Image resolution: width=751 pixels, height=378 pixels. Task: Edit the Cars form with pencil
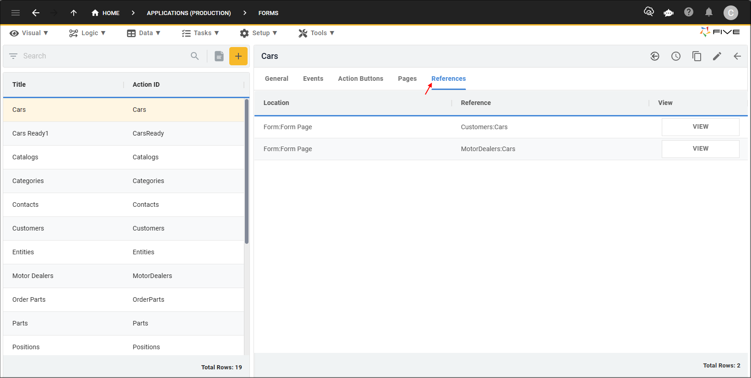tap(717, 56)
